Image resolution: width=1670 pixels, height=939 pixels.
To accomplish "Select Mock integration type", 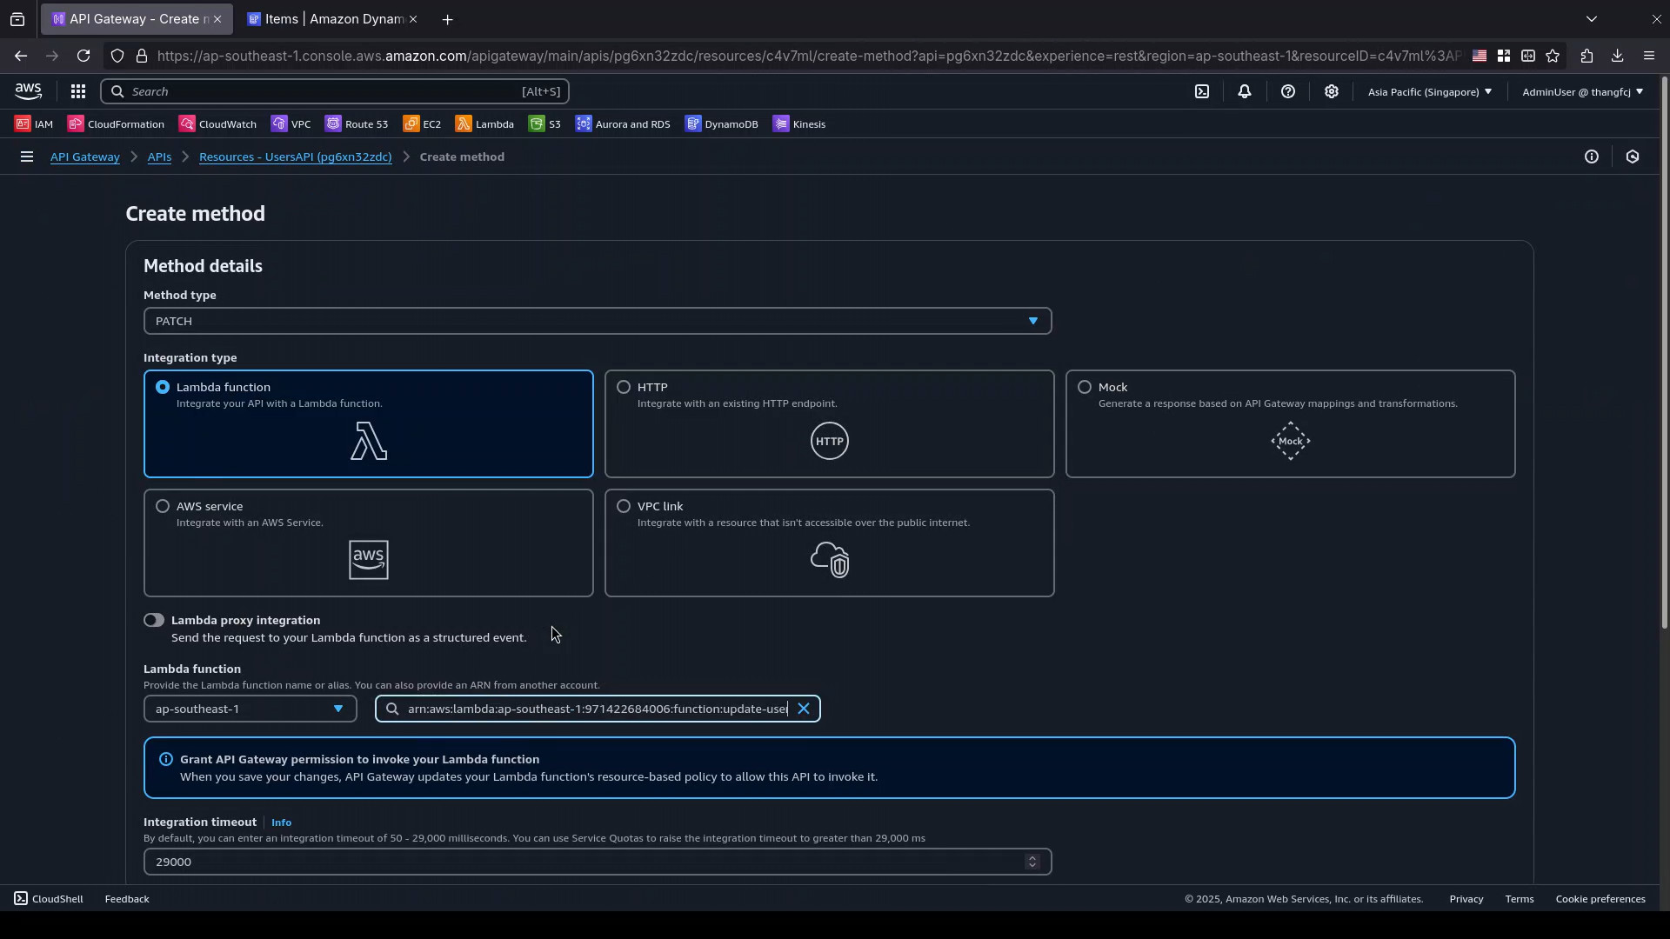I will click(x=1291, y=424).
